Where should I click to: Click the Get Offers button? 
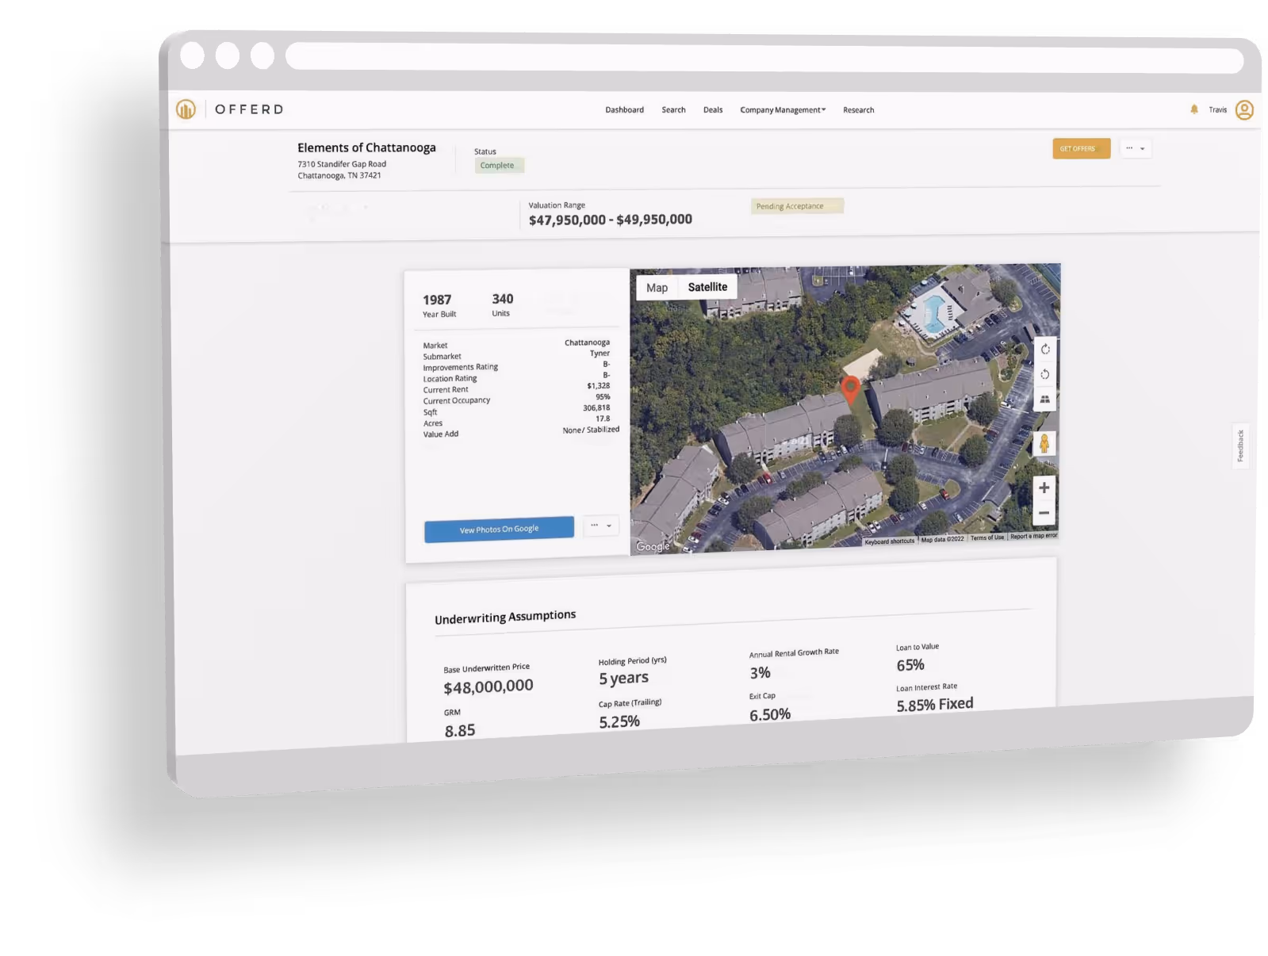tap(1081, 148)
